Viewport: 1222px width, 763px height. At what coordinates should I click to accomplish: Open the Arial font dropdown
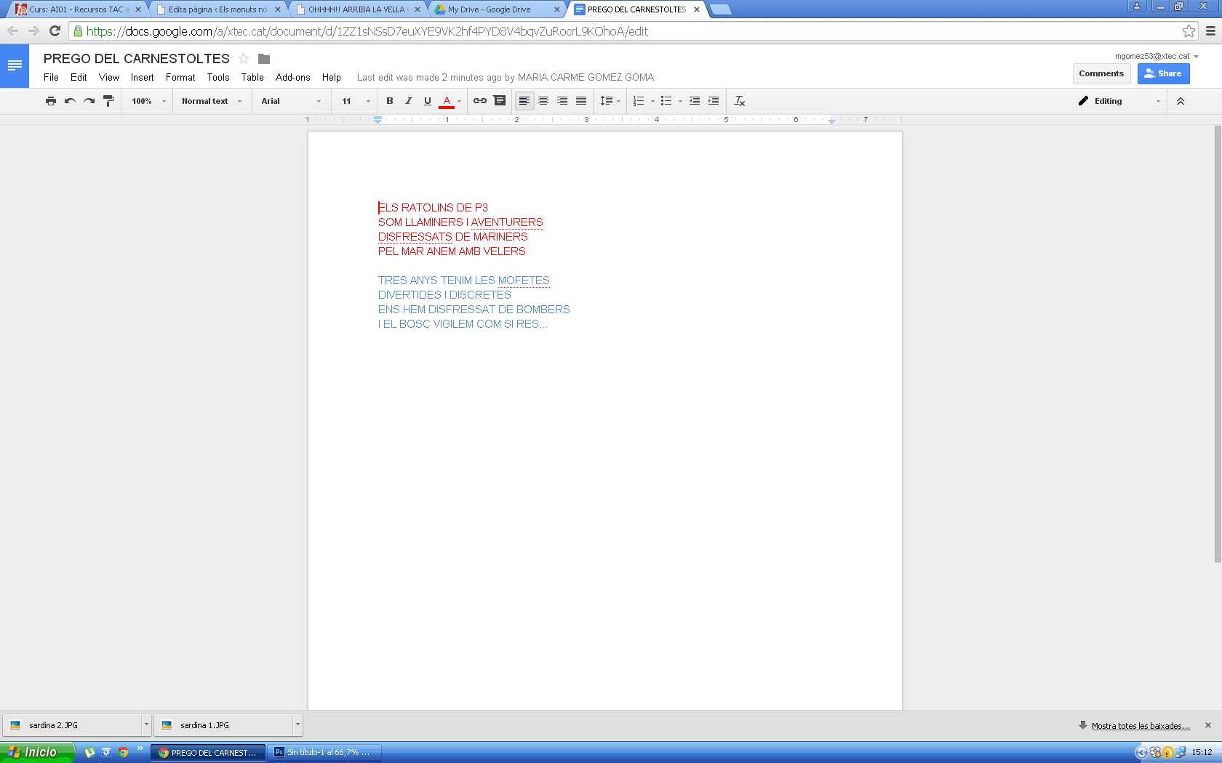(291, 101)
